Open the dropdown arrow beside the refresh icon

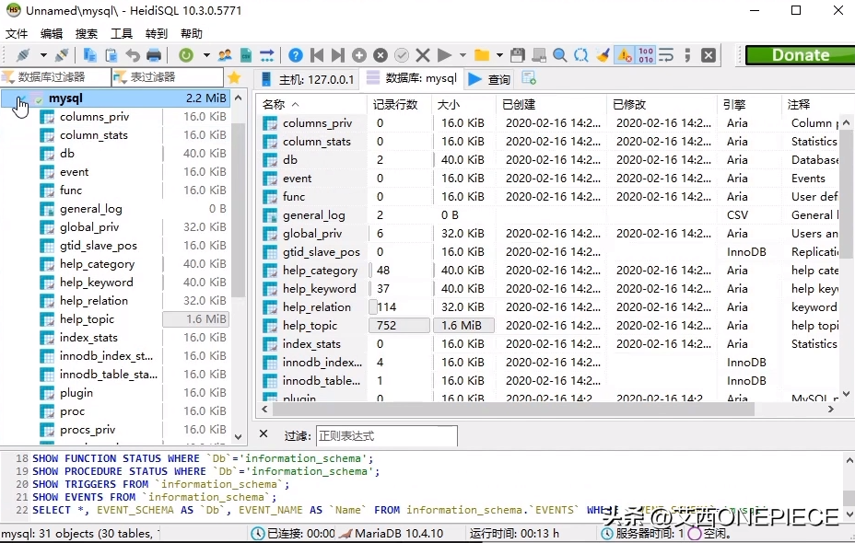click(x=205, y=55)
